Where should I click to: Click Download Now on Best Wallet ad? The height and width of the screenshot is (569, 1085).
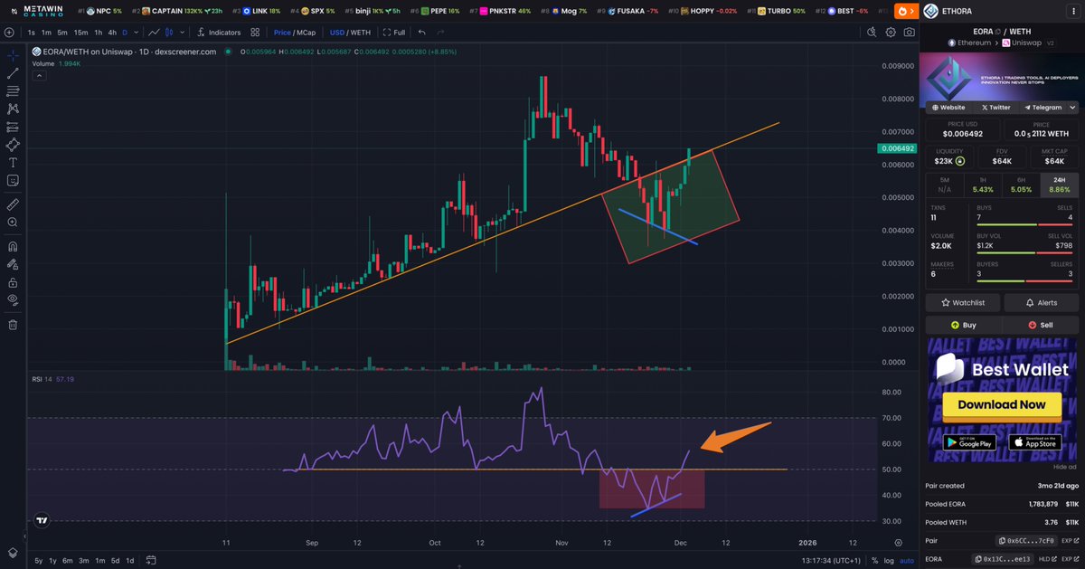pyautogui.click(x=1002, y=404)
